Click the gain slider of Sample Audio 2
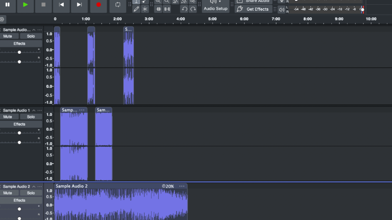392x220 pixels. [x=19, y=209]
